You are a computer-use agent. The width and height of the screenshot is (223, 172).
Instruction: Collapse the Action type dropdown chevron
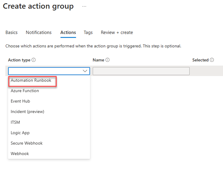(x=85, y=71)
